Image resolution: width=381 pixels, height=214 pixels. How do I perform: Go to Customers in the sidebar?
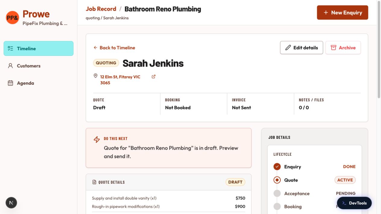[x=39, y=66]
